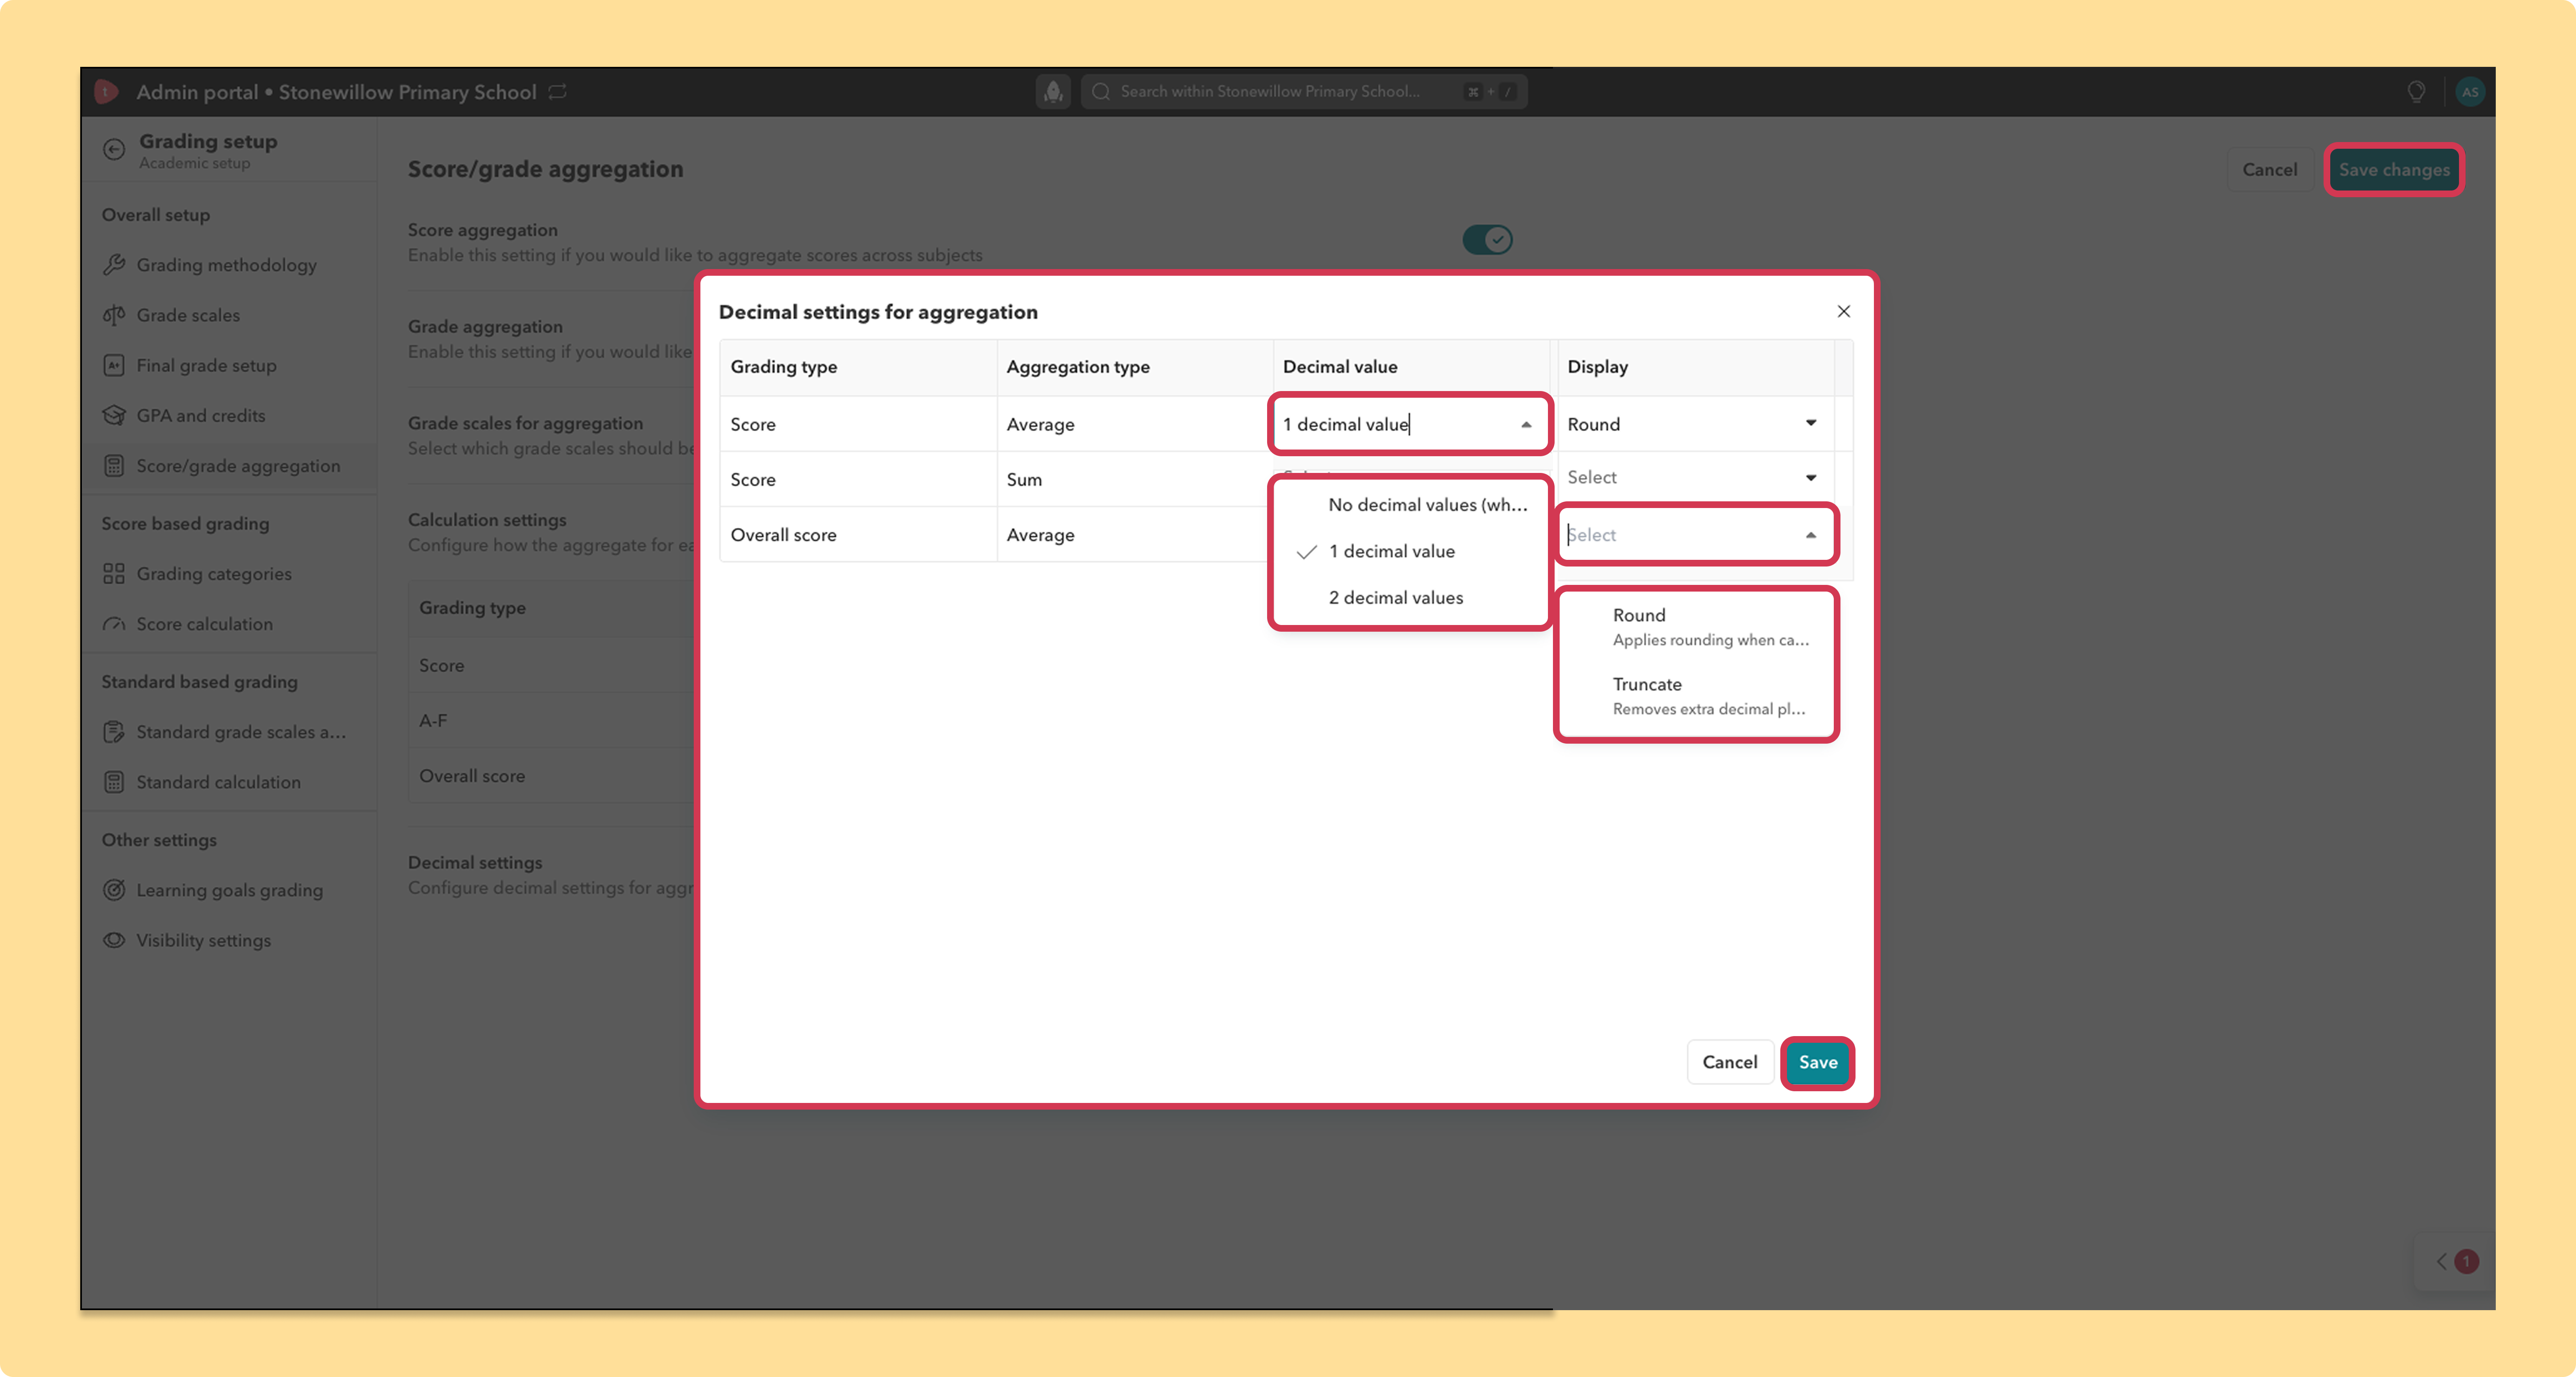Screen dimensions: 2576x1377
Task: Click the rocket icon in top bar
Action: coord(1053,92)
